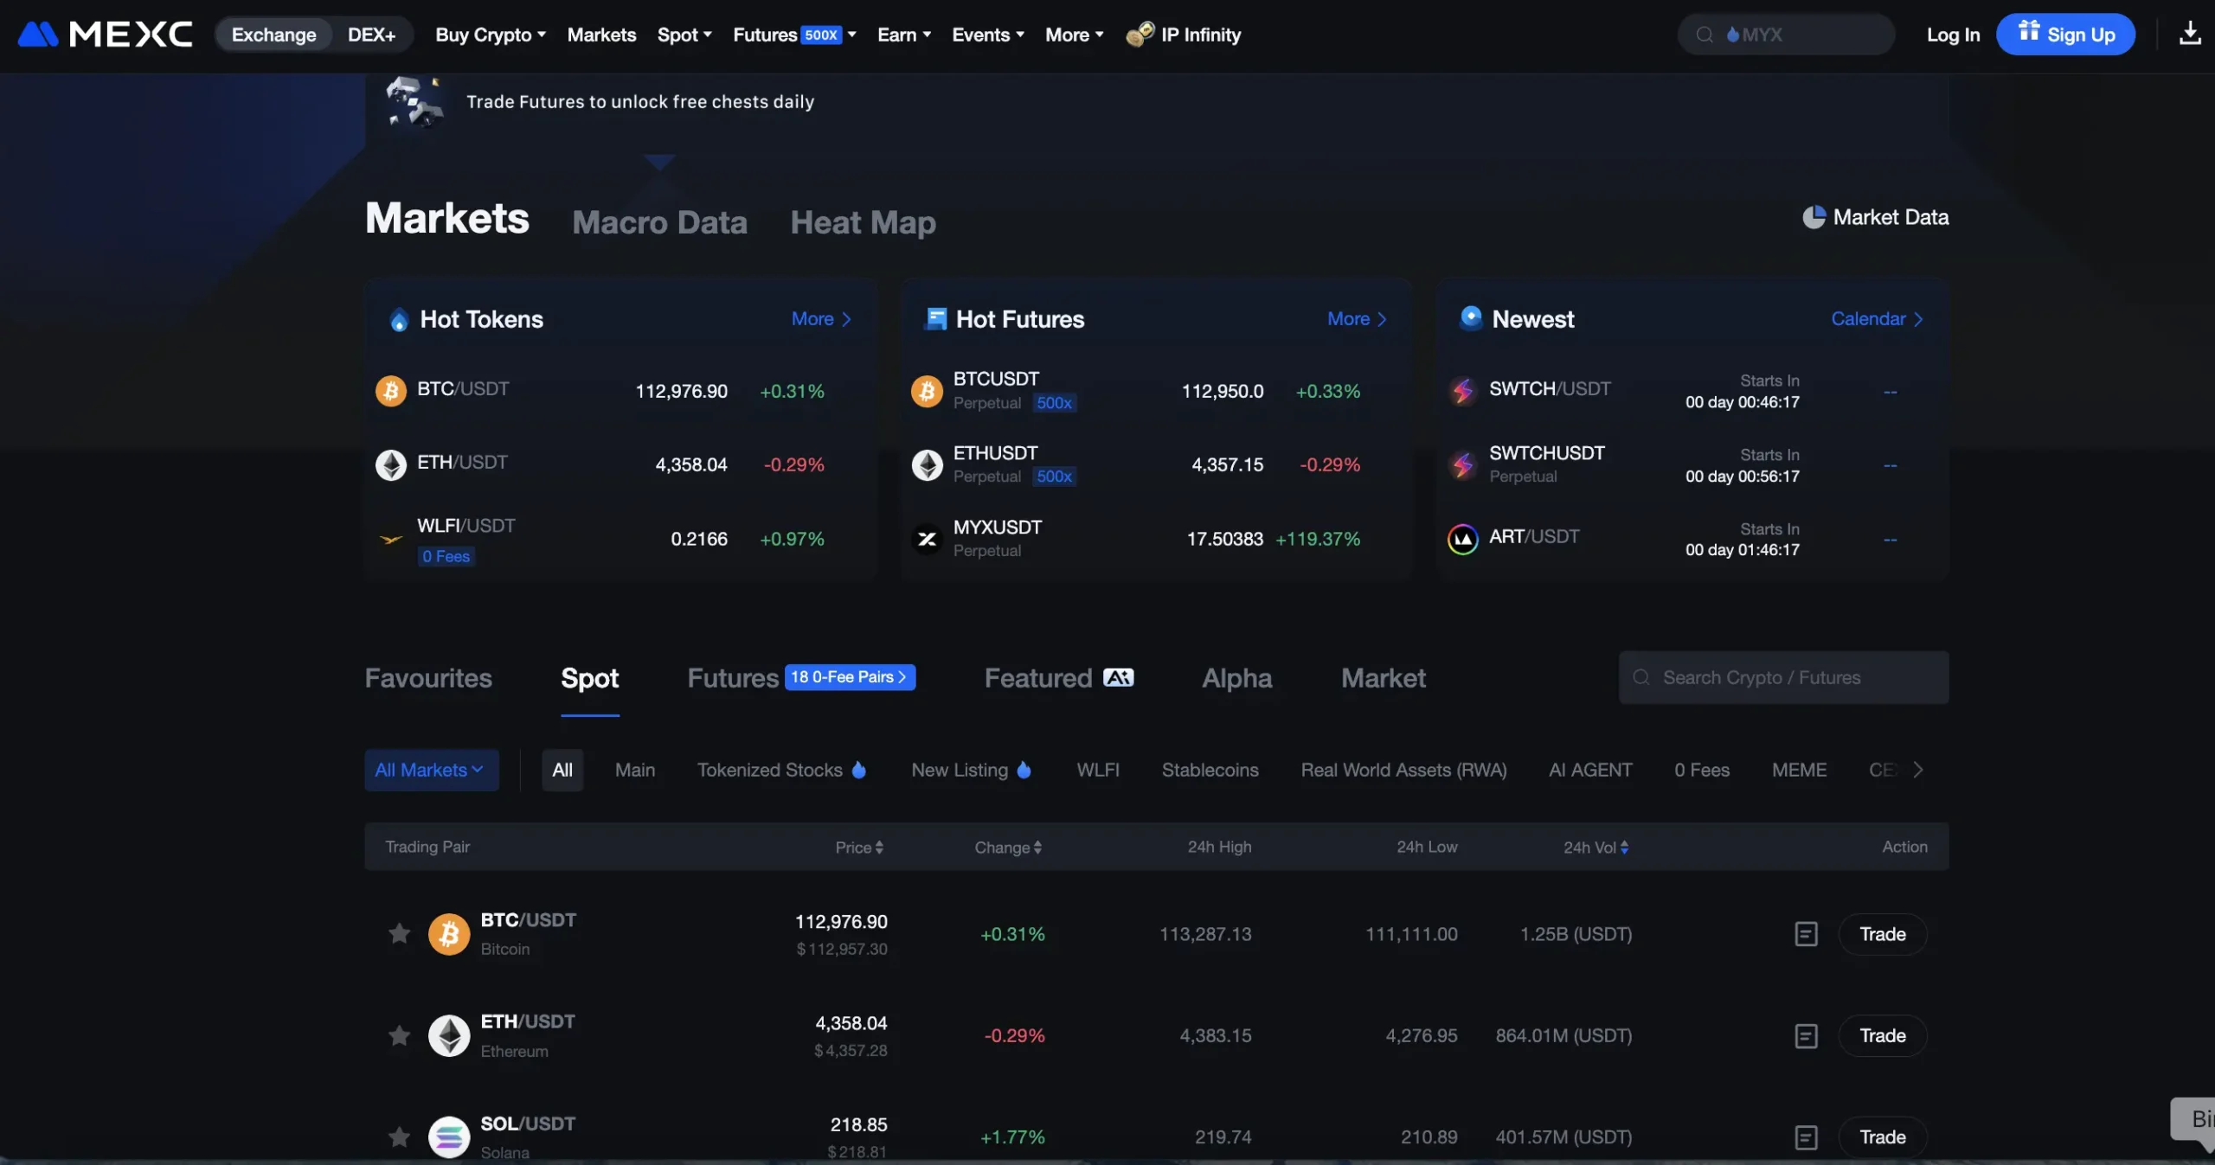This screenshot has height=1165, width=2215.
Task: Open the SOL/USDT details document icon
Action: tap(1806, 1136)
